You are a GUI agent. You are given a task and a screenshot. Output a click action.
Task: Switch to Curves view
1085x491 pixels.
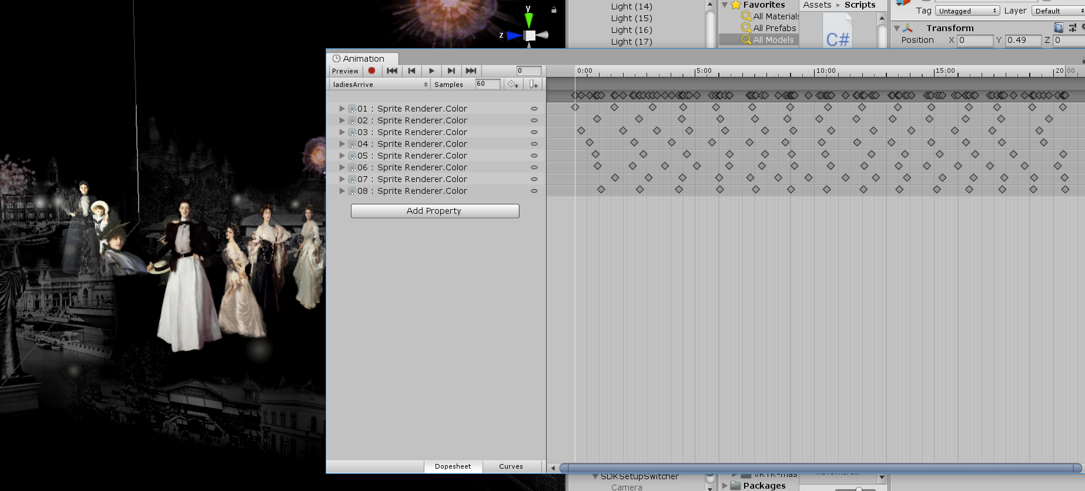[511, 466]
